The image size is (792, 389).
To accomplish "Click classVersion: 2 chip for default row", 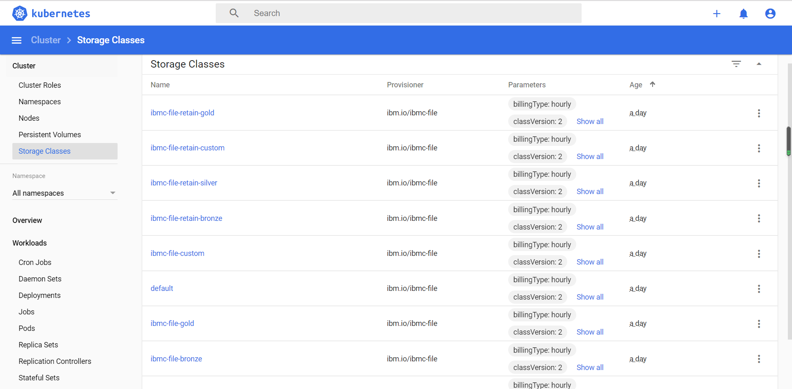I will point(537,297).
